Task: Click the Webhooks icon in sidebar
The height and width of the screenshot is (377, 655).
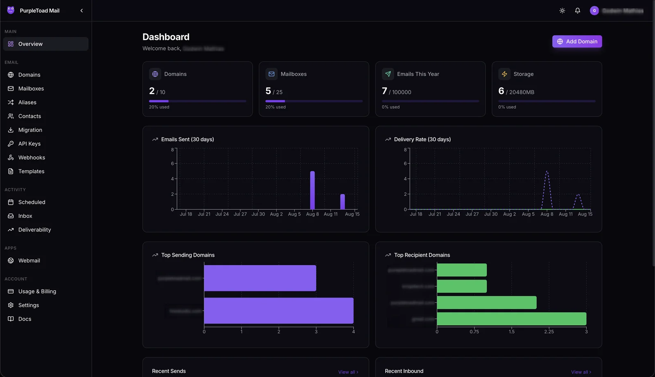Action: pyautogui.click(x=11, y=158)
